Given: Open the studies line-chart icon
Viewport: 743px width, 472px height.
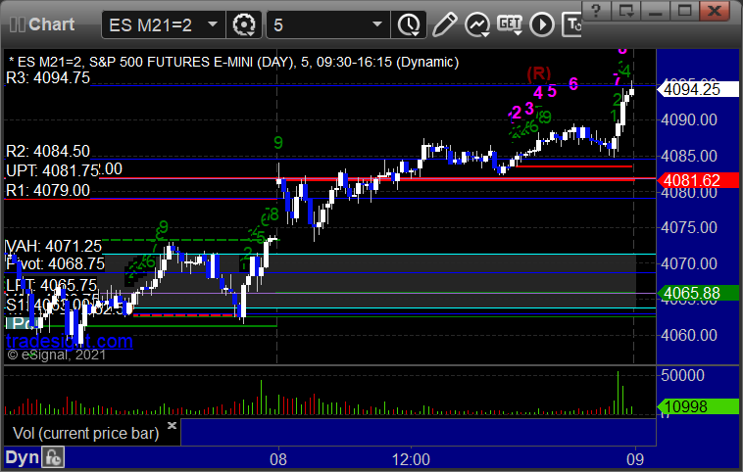Looking at the screenshot, I should click(476, 24).
